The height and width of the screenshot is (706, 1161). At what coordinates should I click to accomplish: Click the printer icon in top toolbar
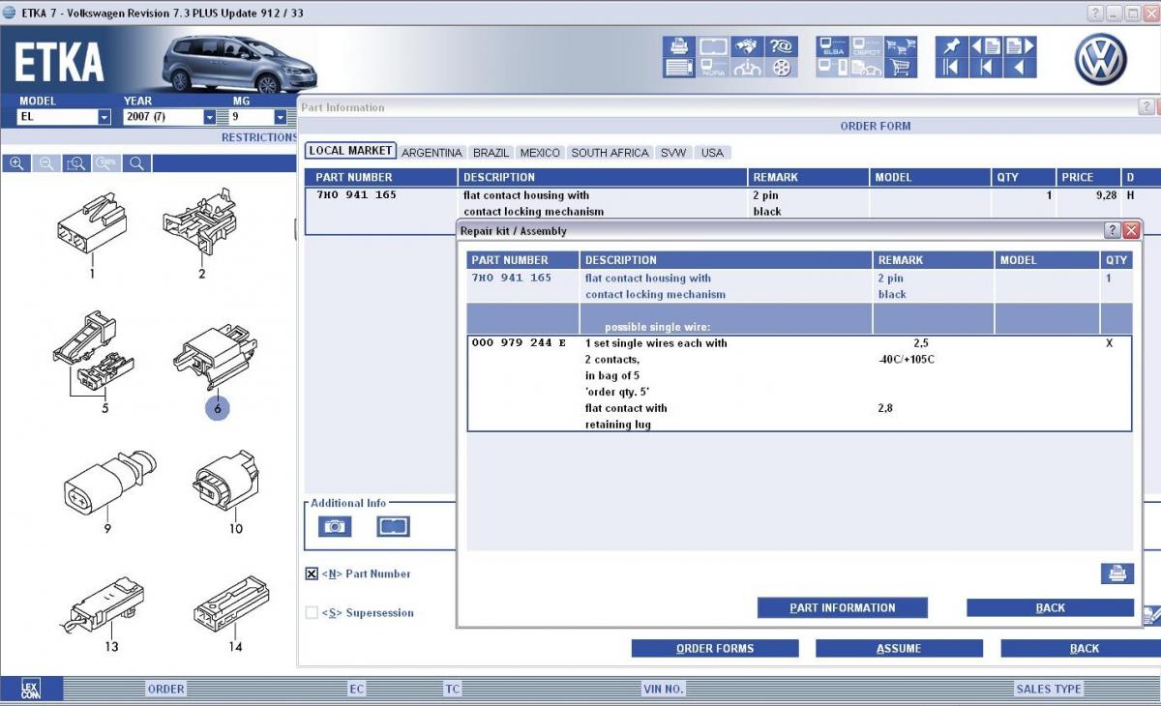(x=679, y=46)
